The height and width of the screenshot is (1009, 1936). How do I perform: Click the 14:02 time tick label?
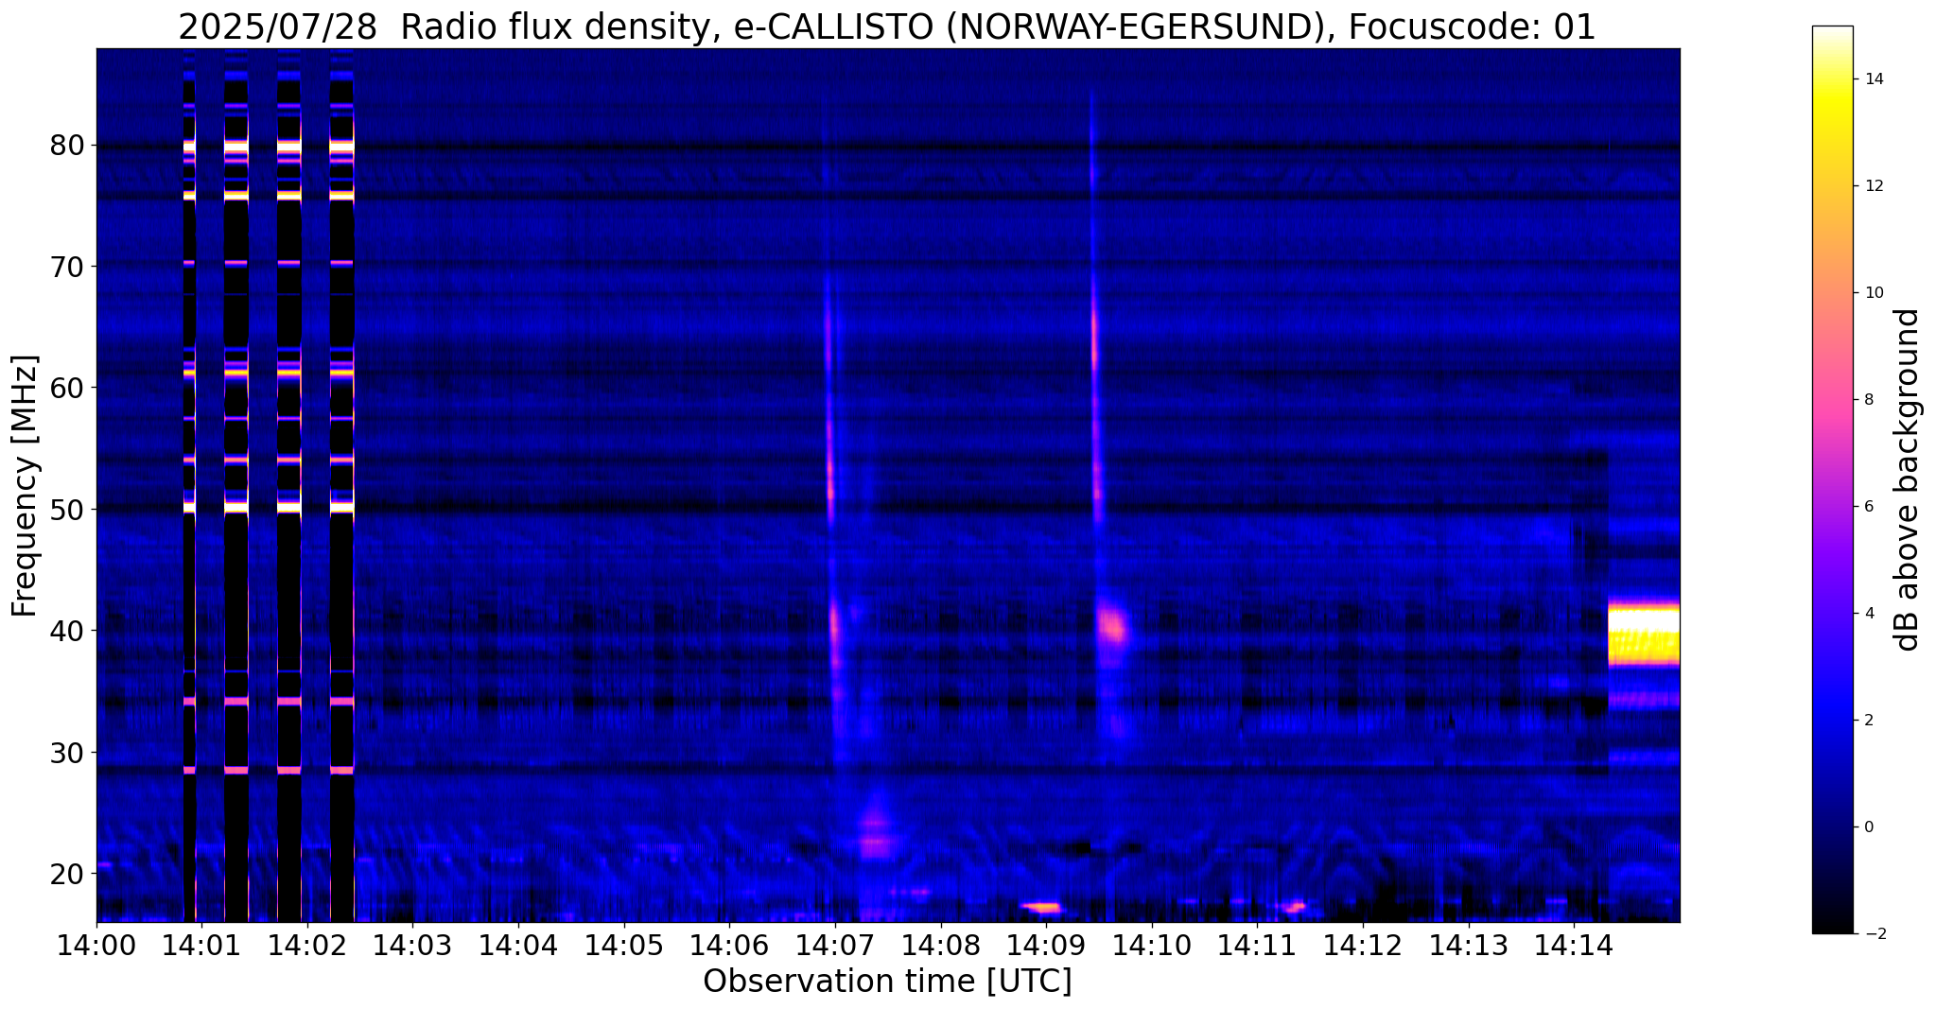[307, 945]
